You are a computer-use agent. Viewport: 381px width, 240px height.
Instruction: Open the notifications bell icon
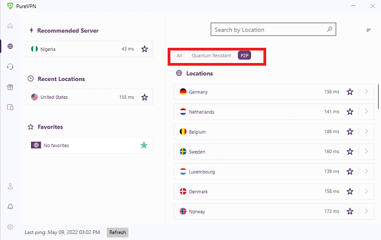pyautogui.click(x=10, y=206)
